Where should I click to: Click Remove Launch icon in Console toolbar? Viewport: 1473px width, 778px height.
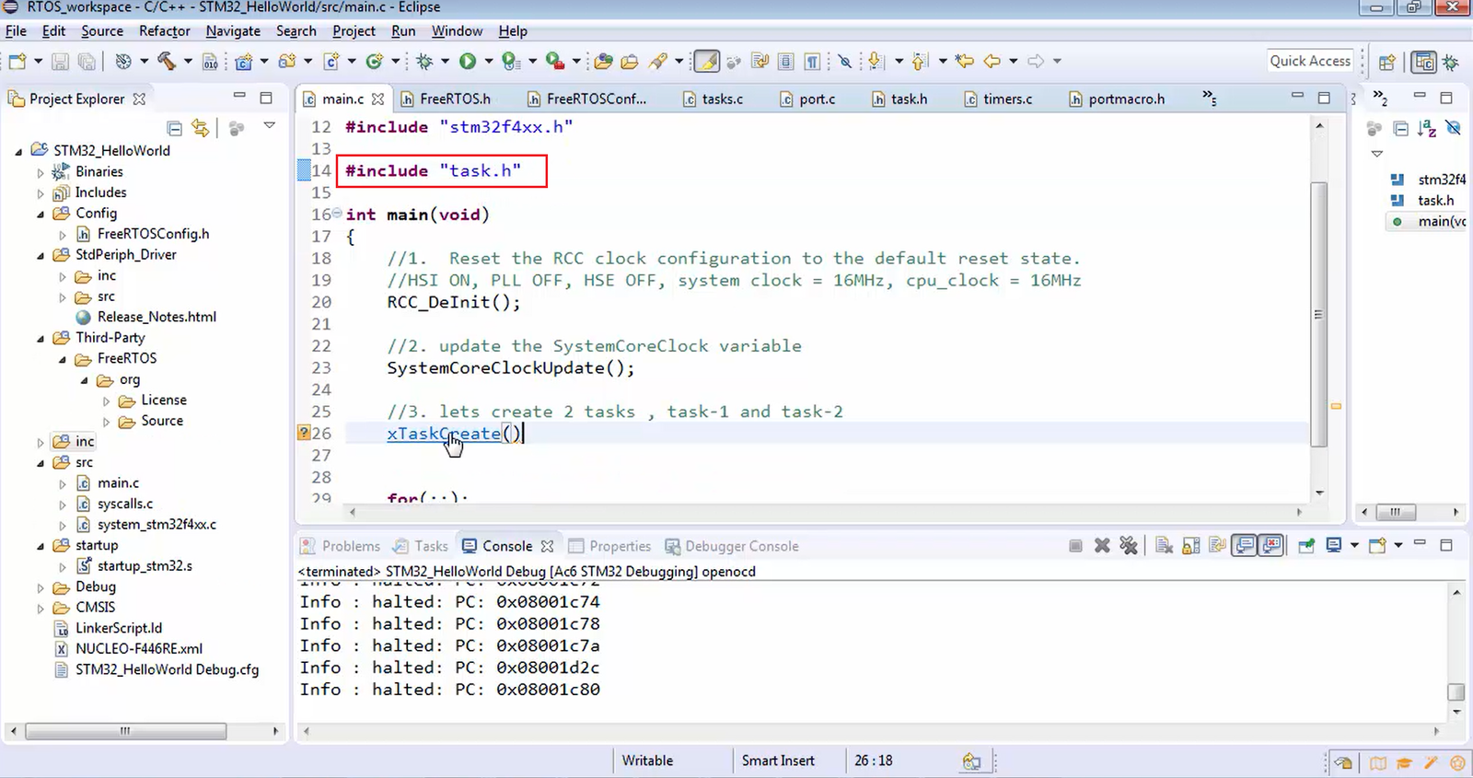point(1102,546)
